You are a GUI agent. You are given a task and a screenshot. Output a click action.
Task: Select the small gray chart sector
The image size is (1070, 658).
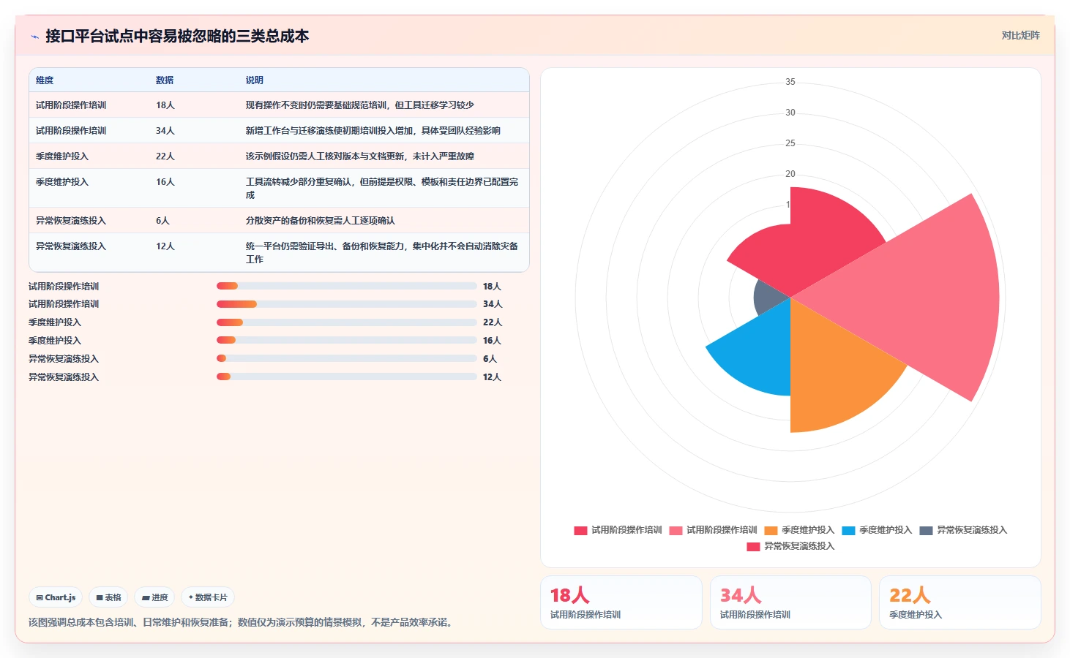[768, 298]
